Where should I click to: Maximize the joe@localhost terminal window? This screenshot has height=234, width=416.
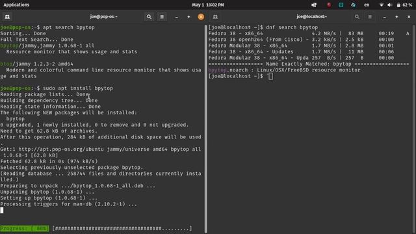396,17
